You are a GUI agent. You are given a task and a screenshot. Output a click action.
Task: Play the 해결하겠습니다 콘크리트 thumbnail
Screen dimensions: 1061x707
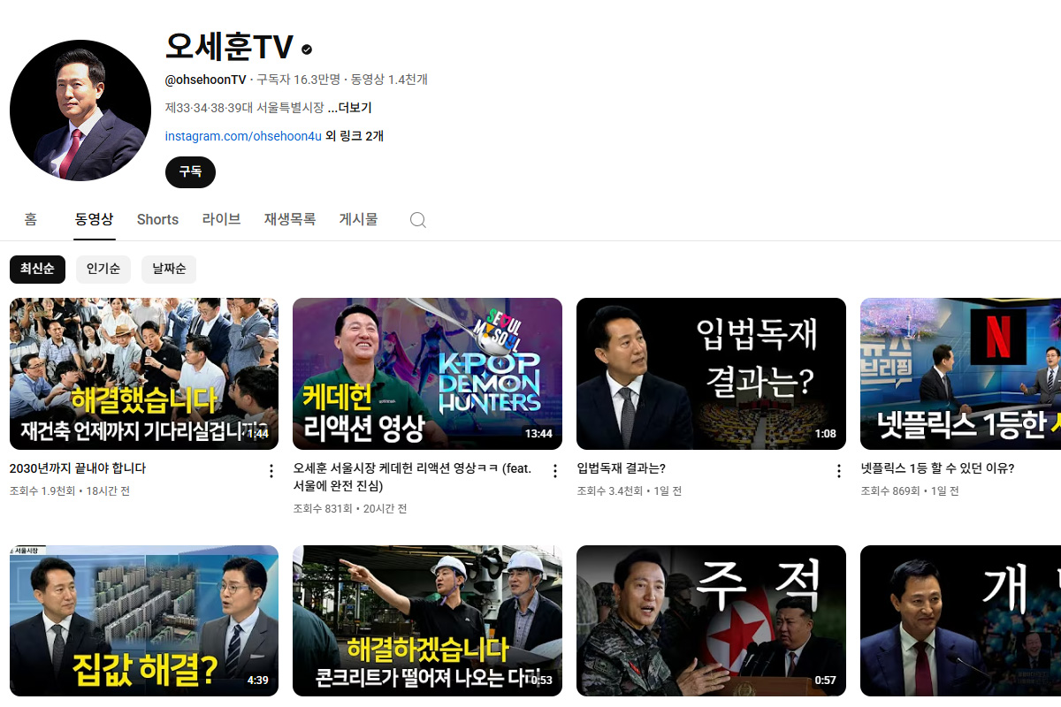428,620
